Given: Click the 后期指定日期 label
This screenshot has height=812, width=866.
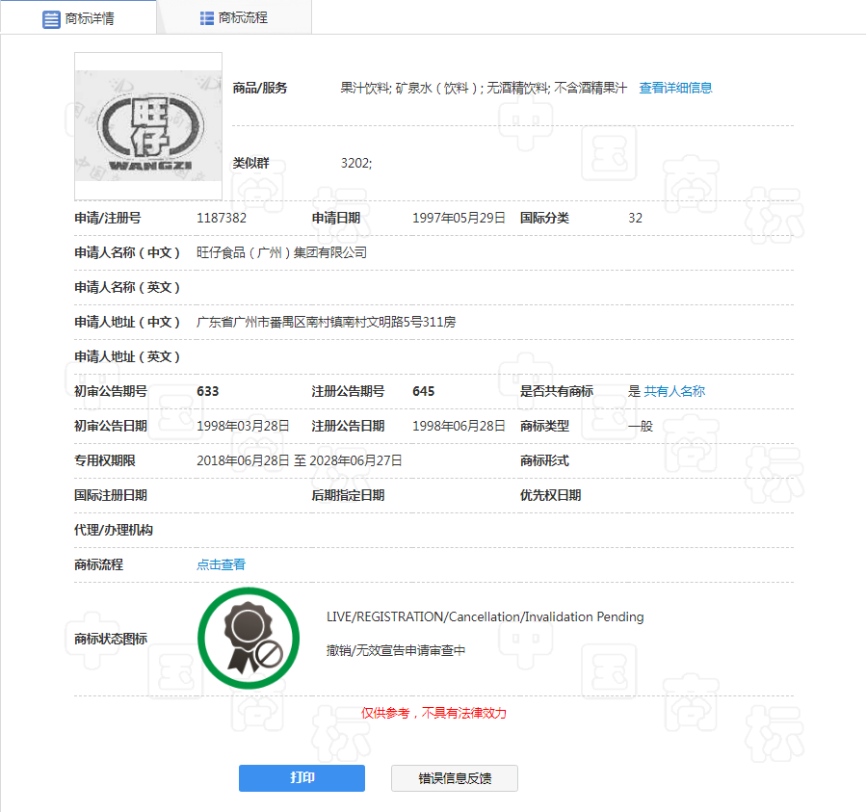Looking at the screenshot, I should [x=348, y=495].
